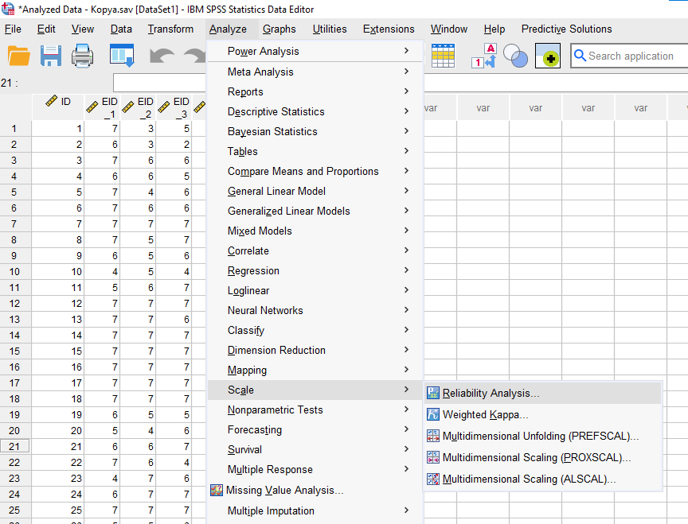Expand the Dimension Reduction submenu
Viewport: 688px width, 524px height.
[276, 351]
